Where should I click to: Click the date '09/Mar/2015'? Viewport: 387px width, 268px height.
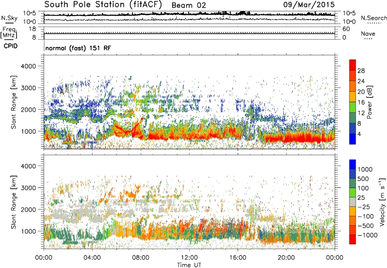(309, 4)
